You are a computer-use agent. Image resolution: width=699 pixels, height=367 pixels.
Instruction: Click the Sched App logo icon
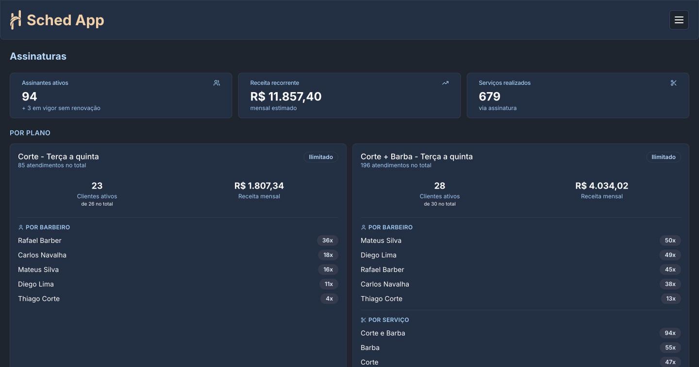(16, 20)
